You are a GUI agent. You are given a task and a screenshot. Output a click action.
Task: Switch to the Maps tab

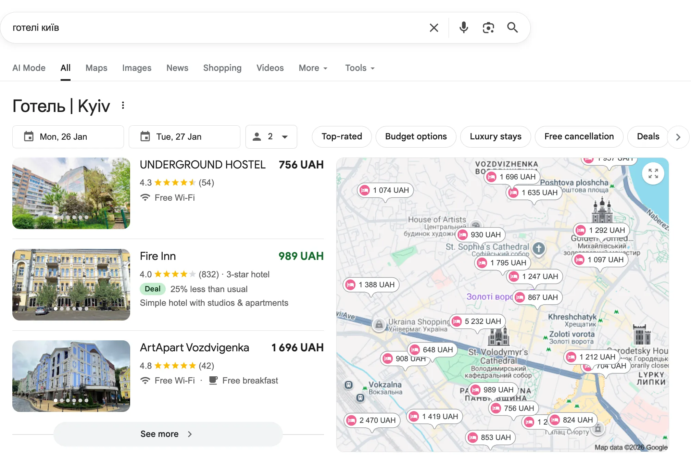click(96, 68)
